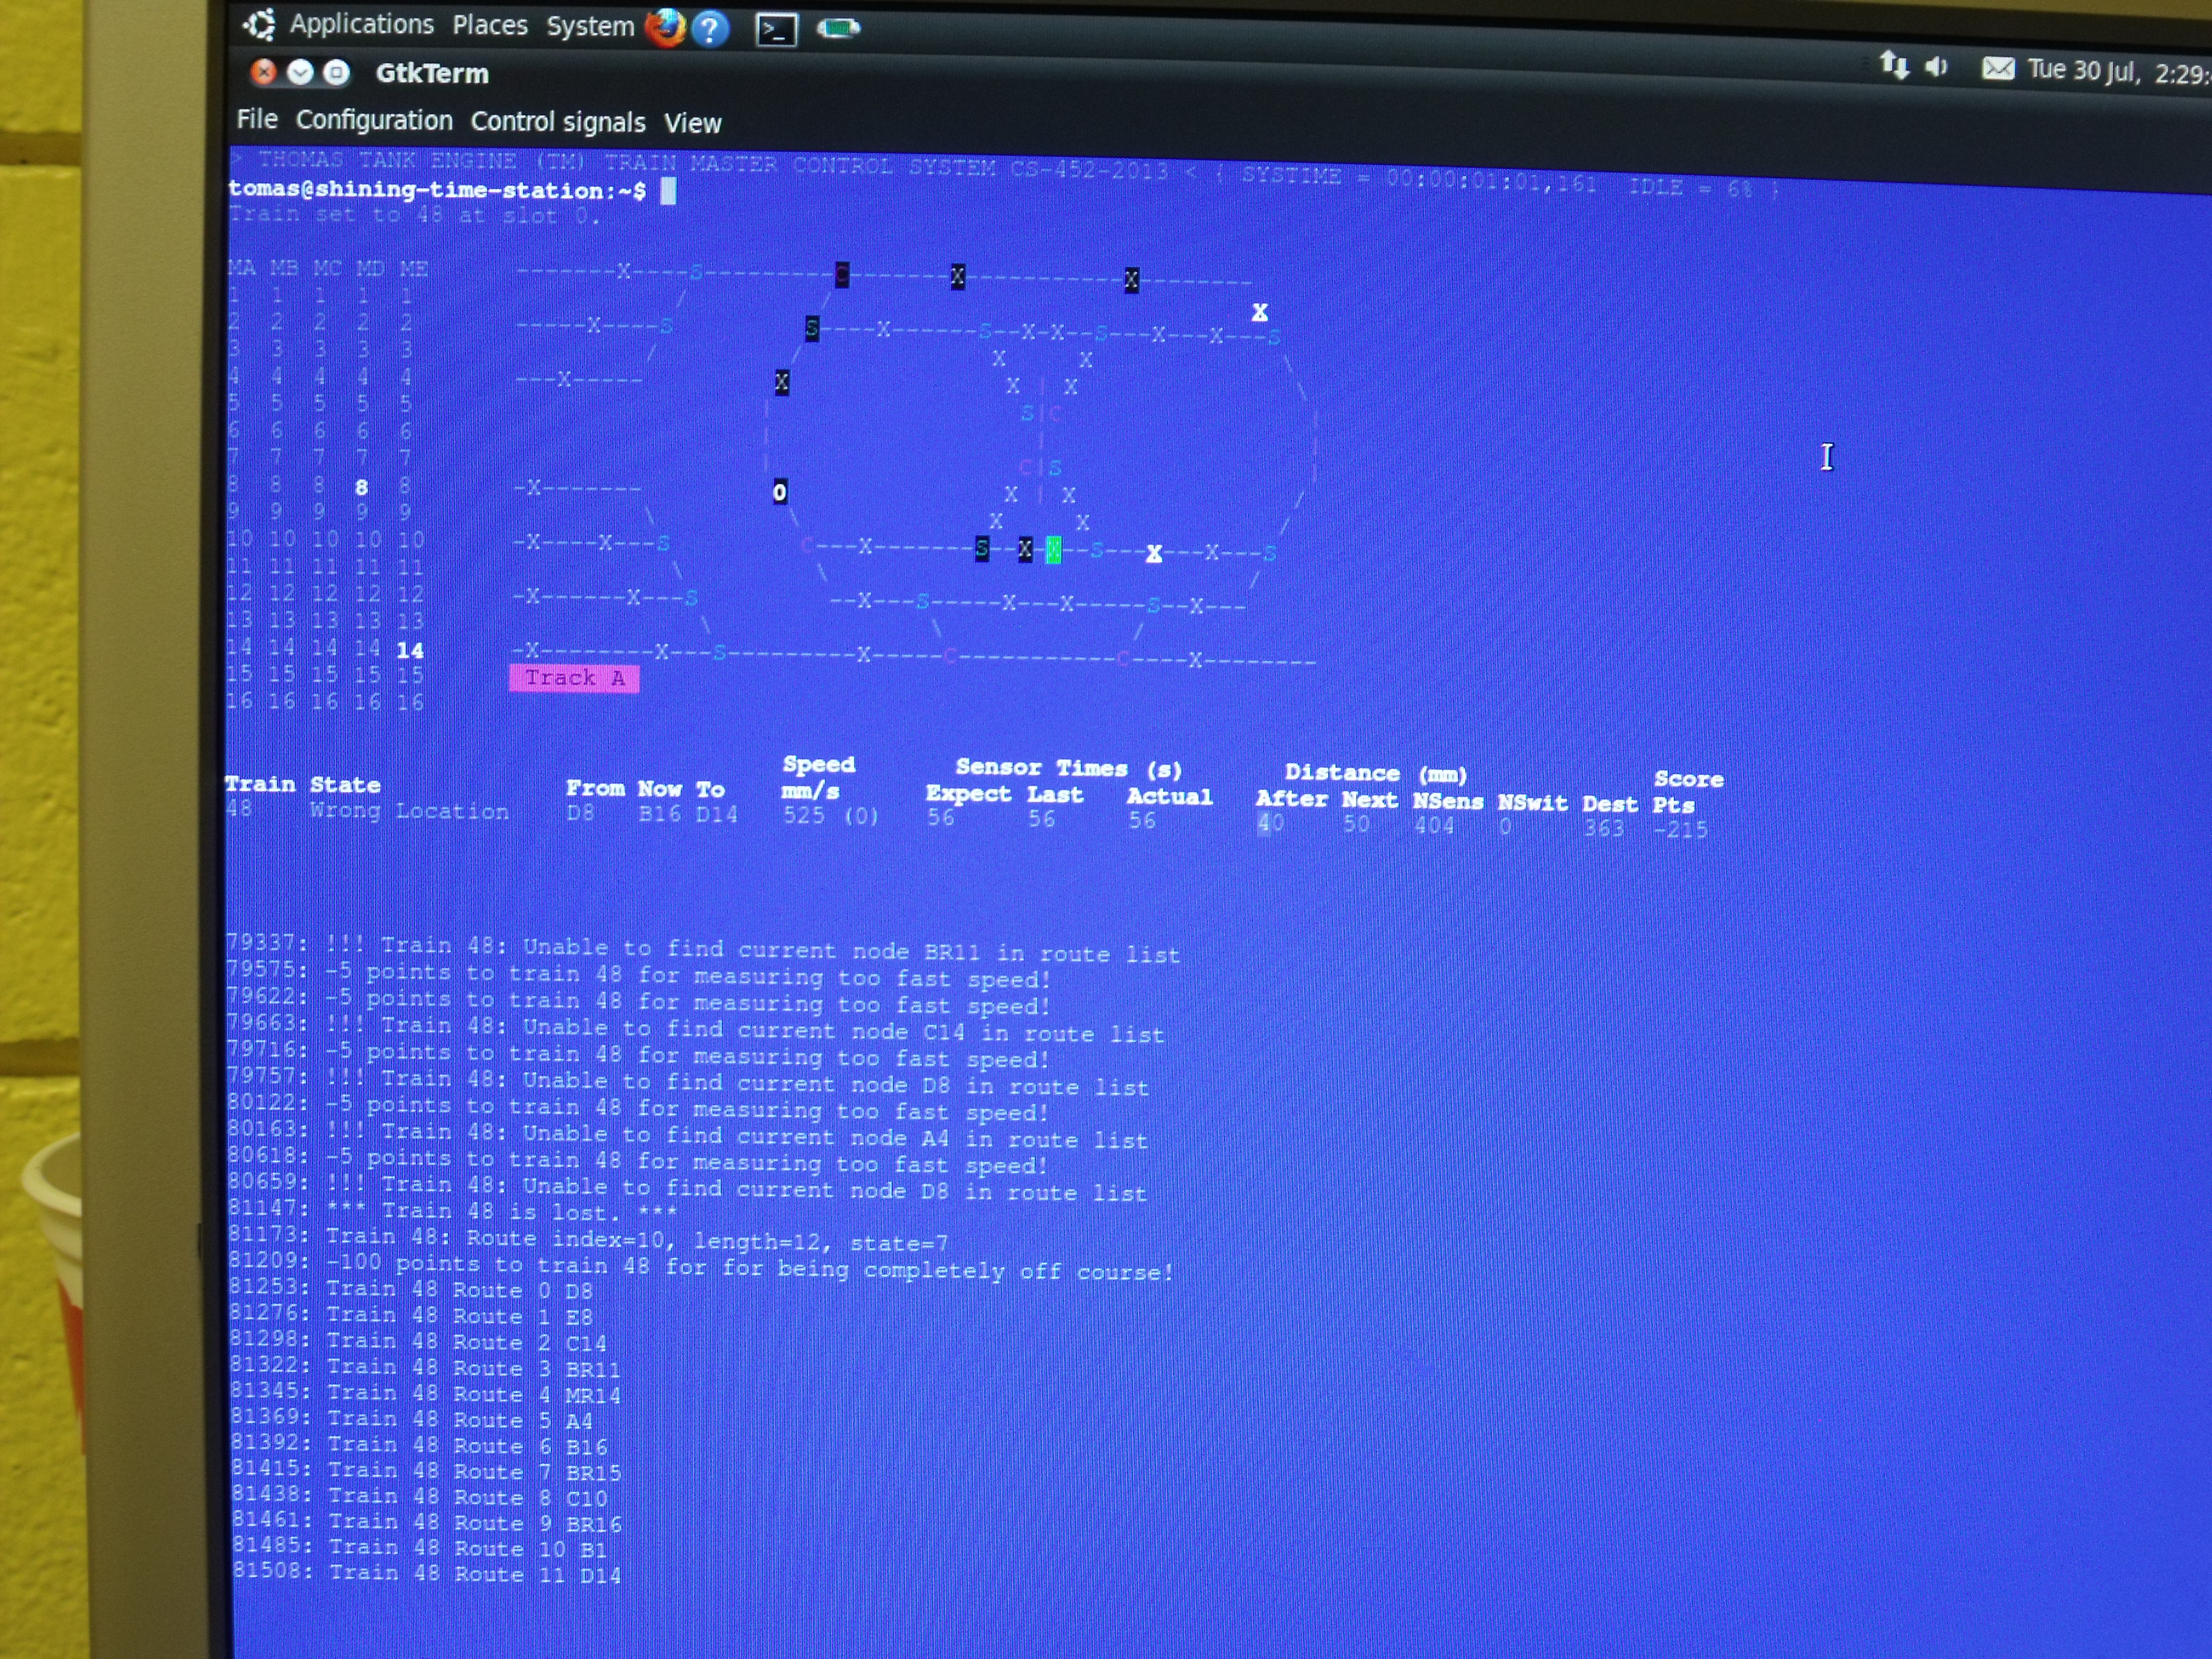
Task: Close the GtkTerm window
Action: pyautogui.click(x=263, y=71)
